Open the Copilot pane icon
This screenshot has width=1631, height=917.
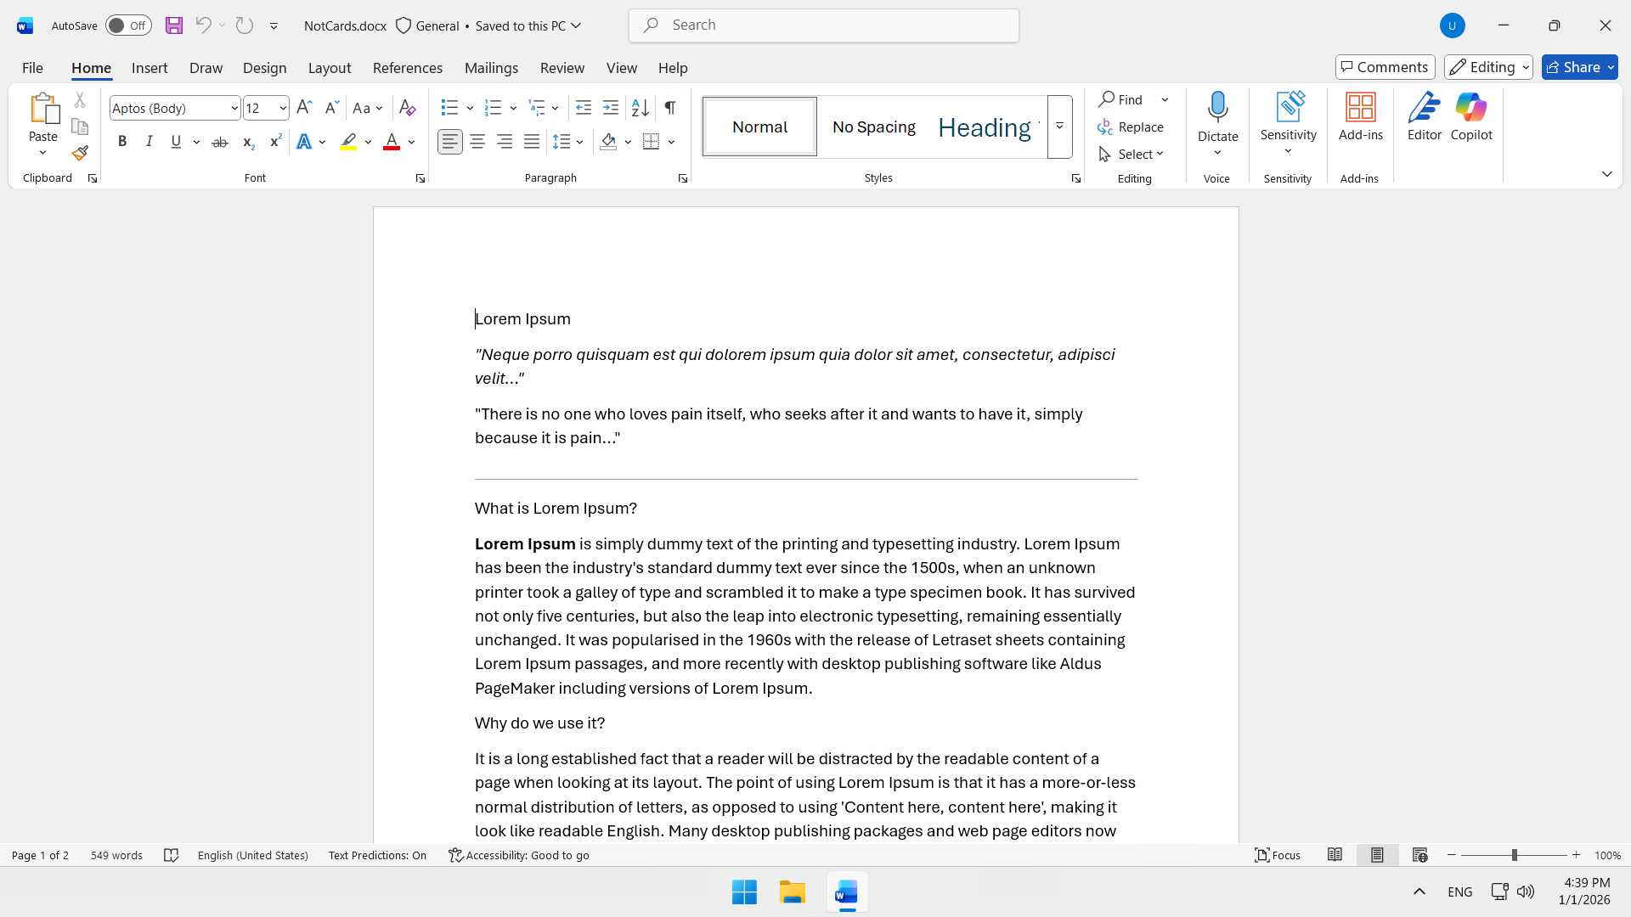pos(1470,116)
